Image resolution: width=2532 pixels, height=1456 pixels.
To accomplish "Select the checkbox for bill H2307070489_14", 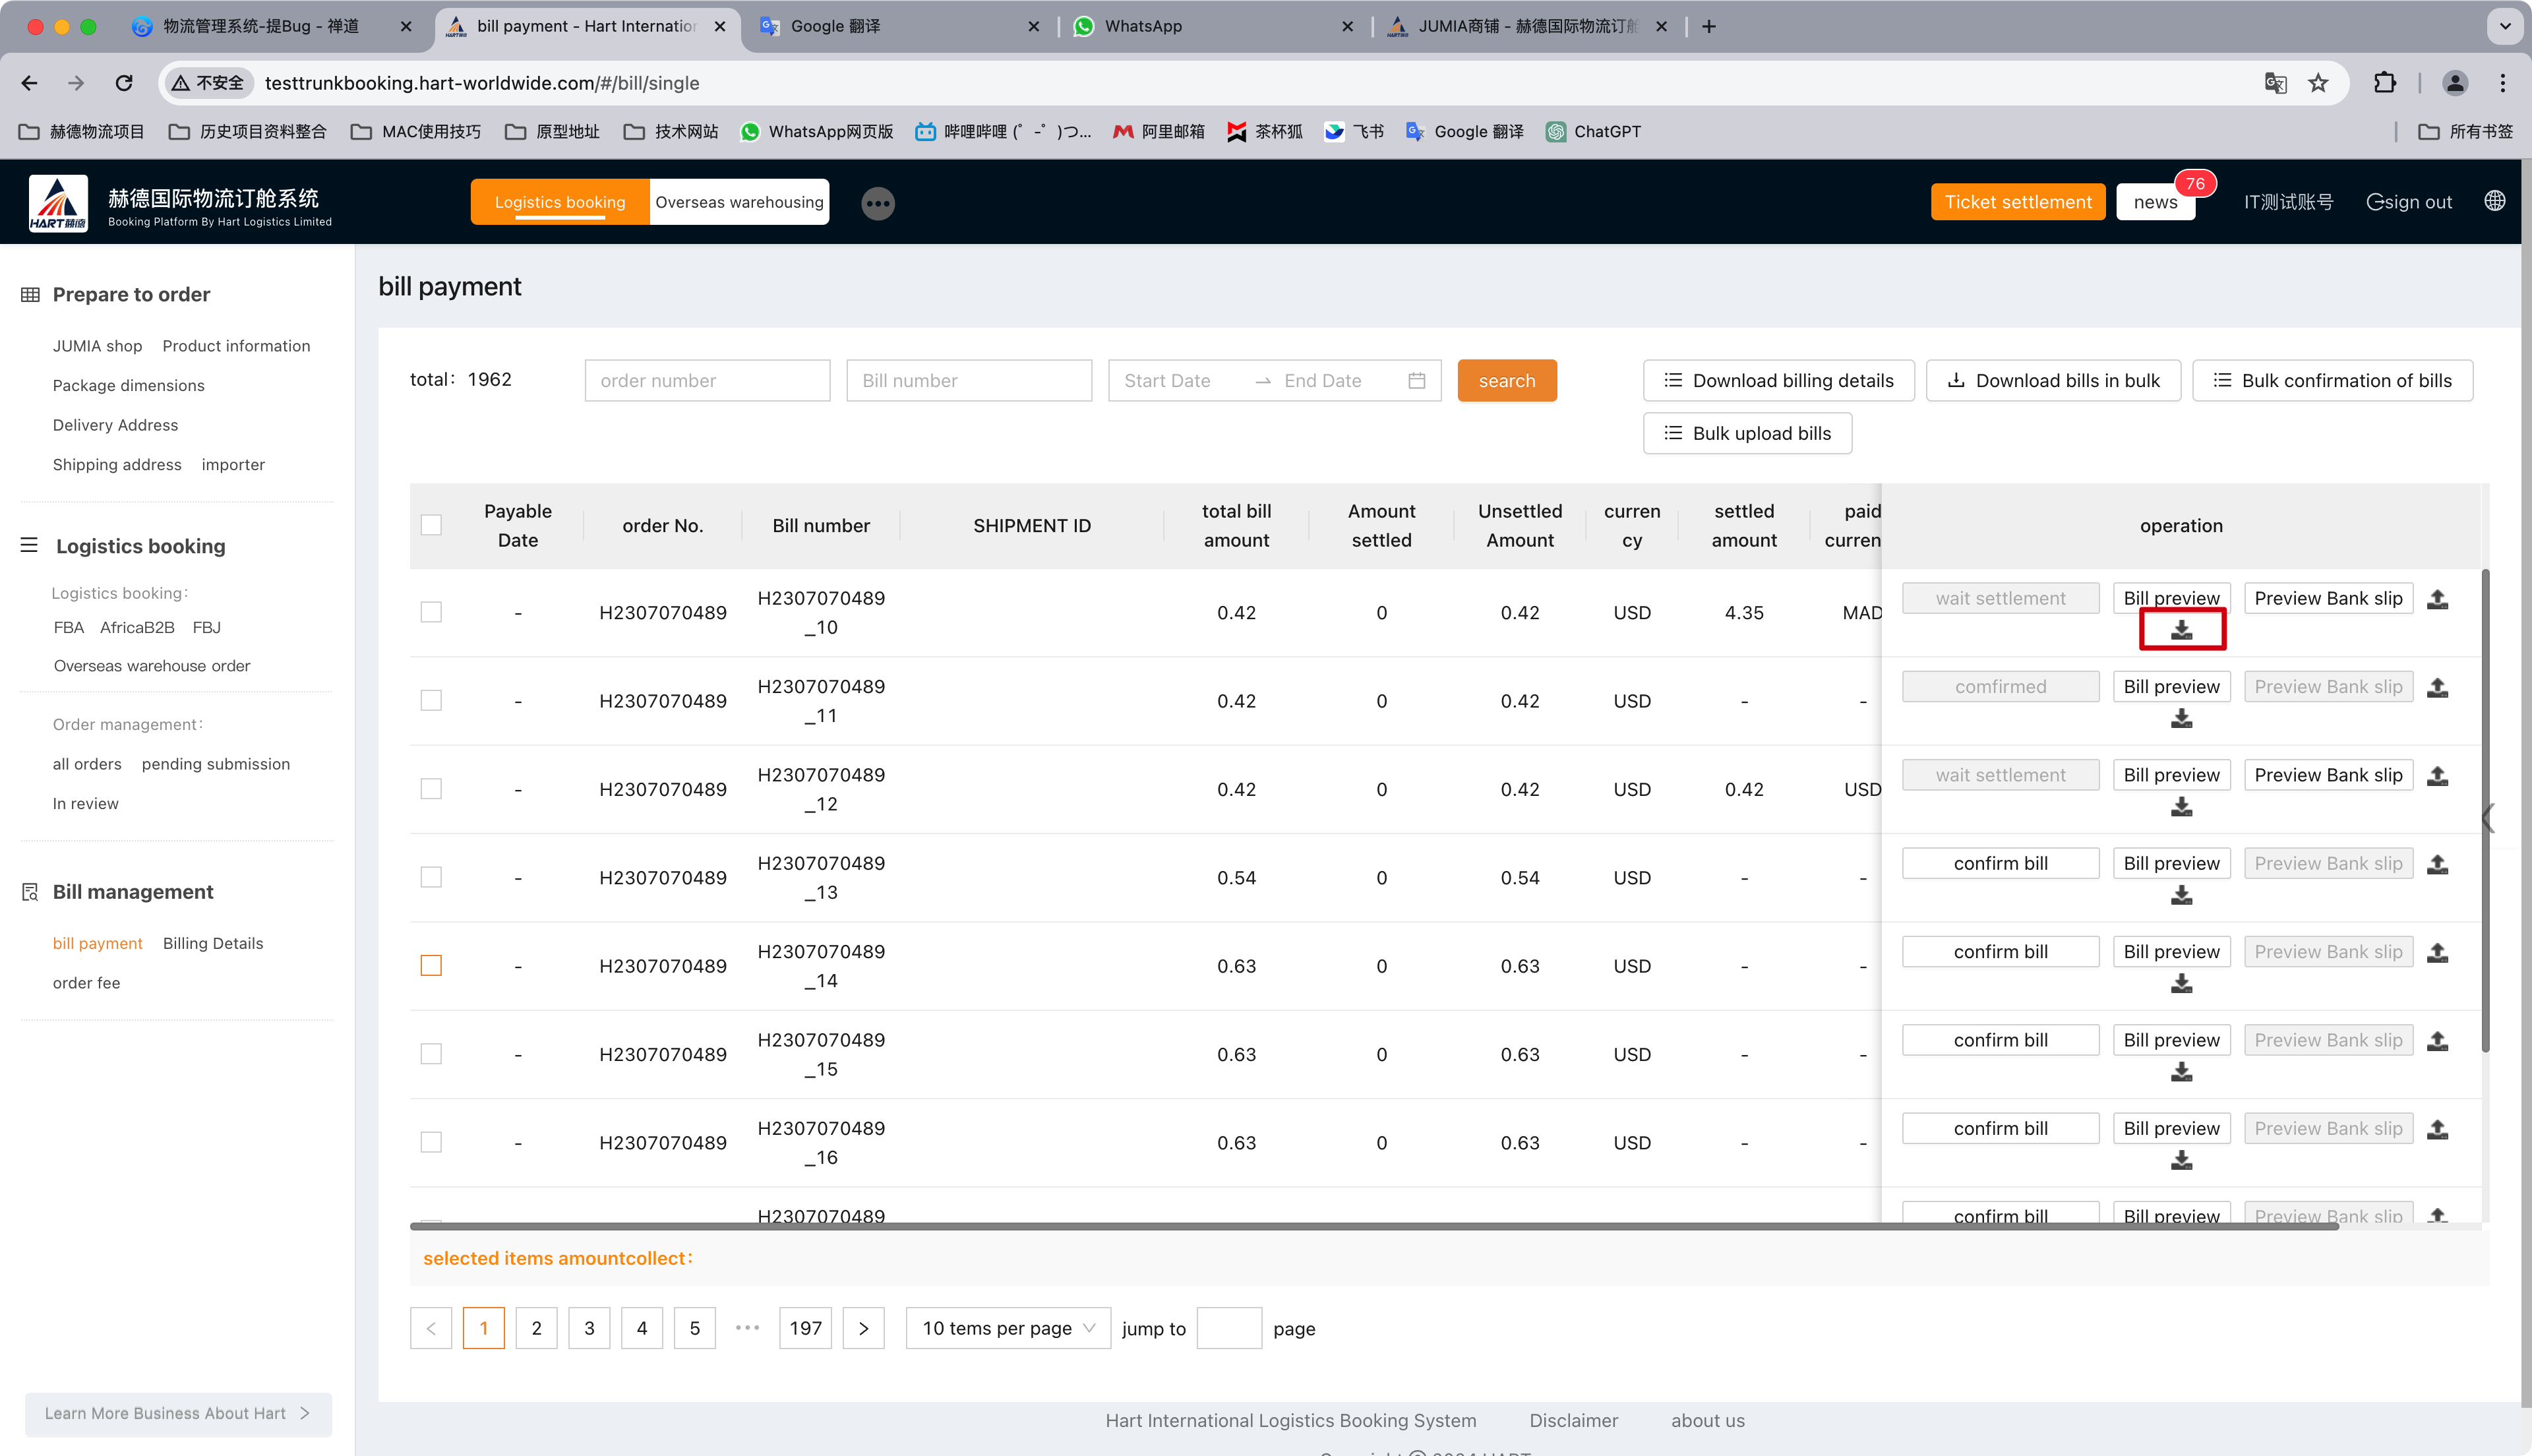I will click(x=431, y=966).
